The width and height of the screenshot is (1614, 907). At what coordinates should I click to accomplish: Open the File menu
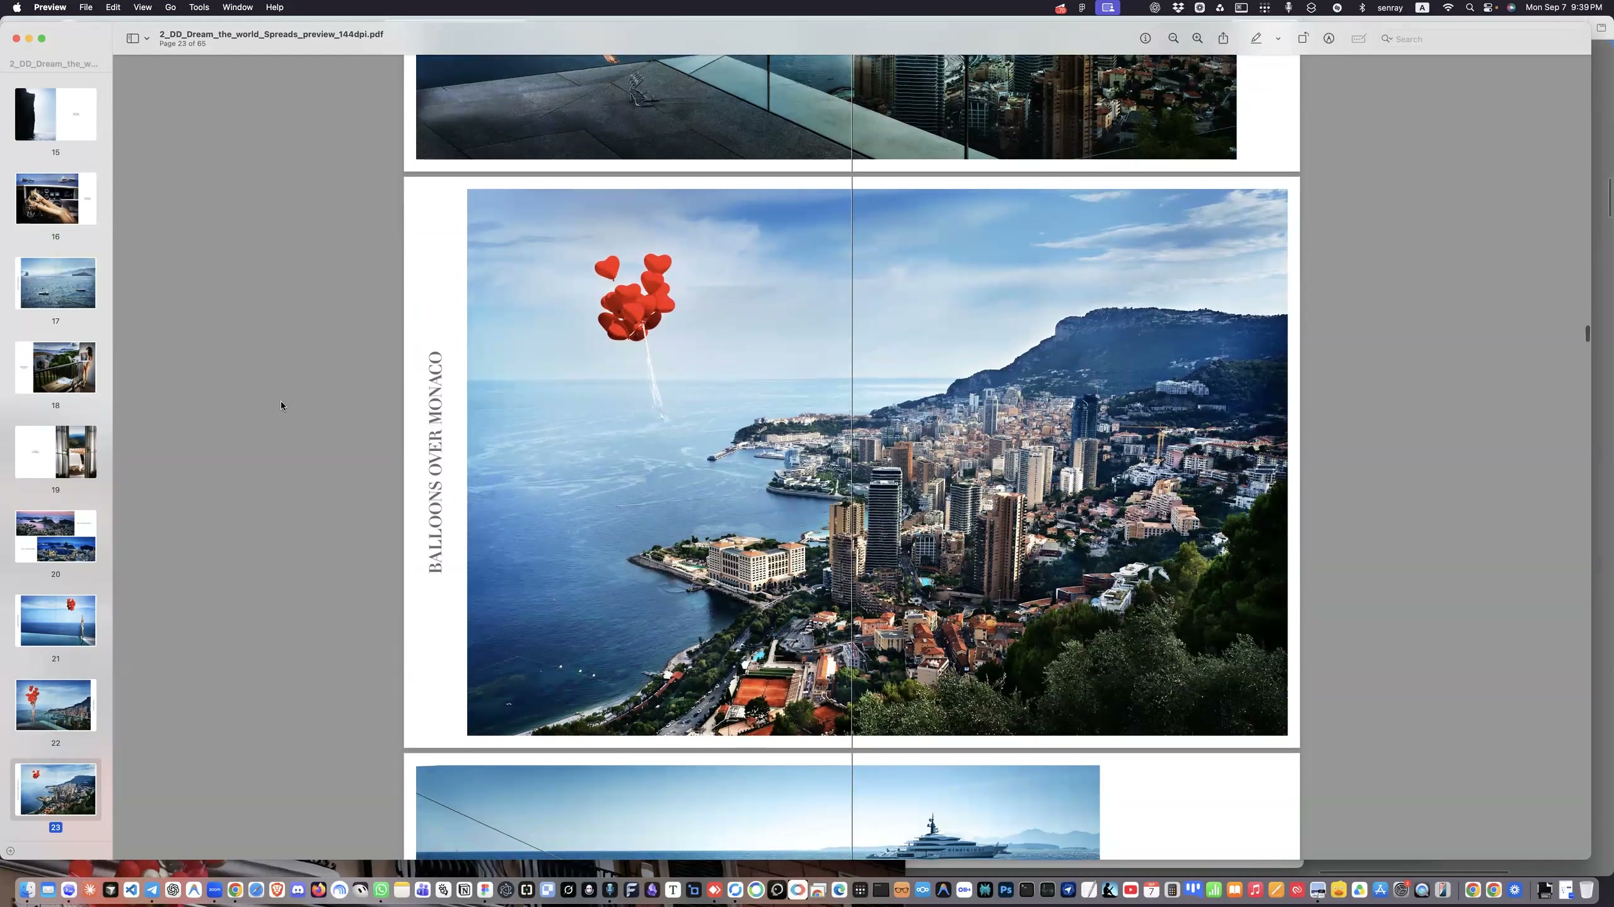(x=86, y=8)
